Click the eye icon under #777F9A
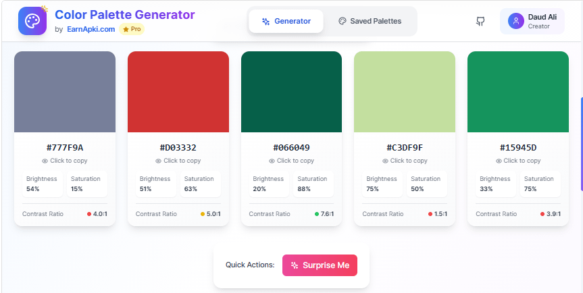This screenshot has width=583, height=293. [x=45, y=161]
